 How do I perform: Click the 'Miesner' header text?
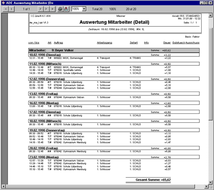click(x=121, y=16)
